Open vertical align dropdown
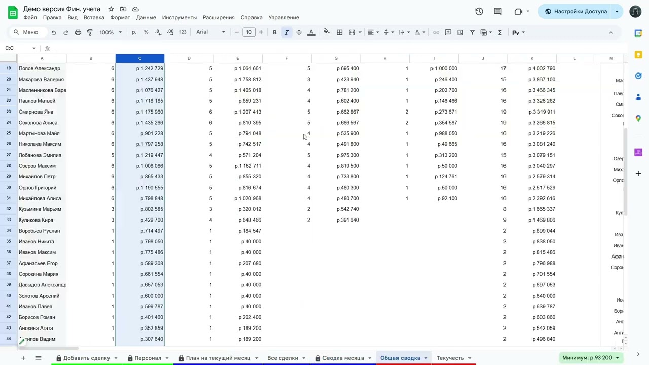 (x=389, y=32)
